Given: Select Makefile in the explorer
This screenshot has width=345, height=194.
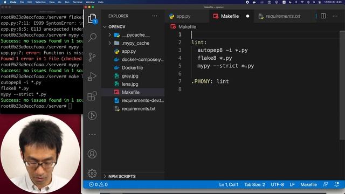Looking at the screenshot, I should [x=130, y=92].
